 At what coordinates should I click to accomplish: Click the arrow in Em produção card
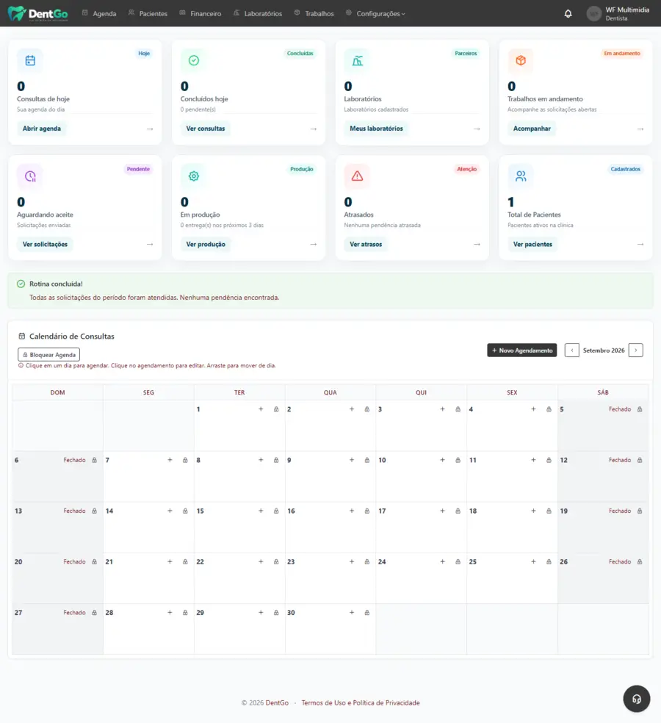314,245
